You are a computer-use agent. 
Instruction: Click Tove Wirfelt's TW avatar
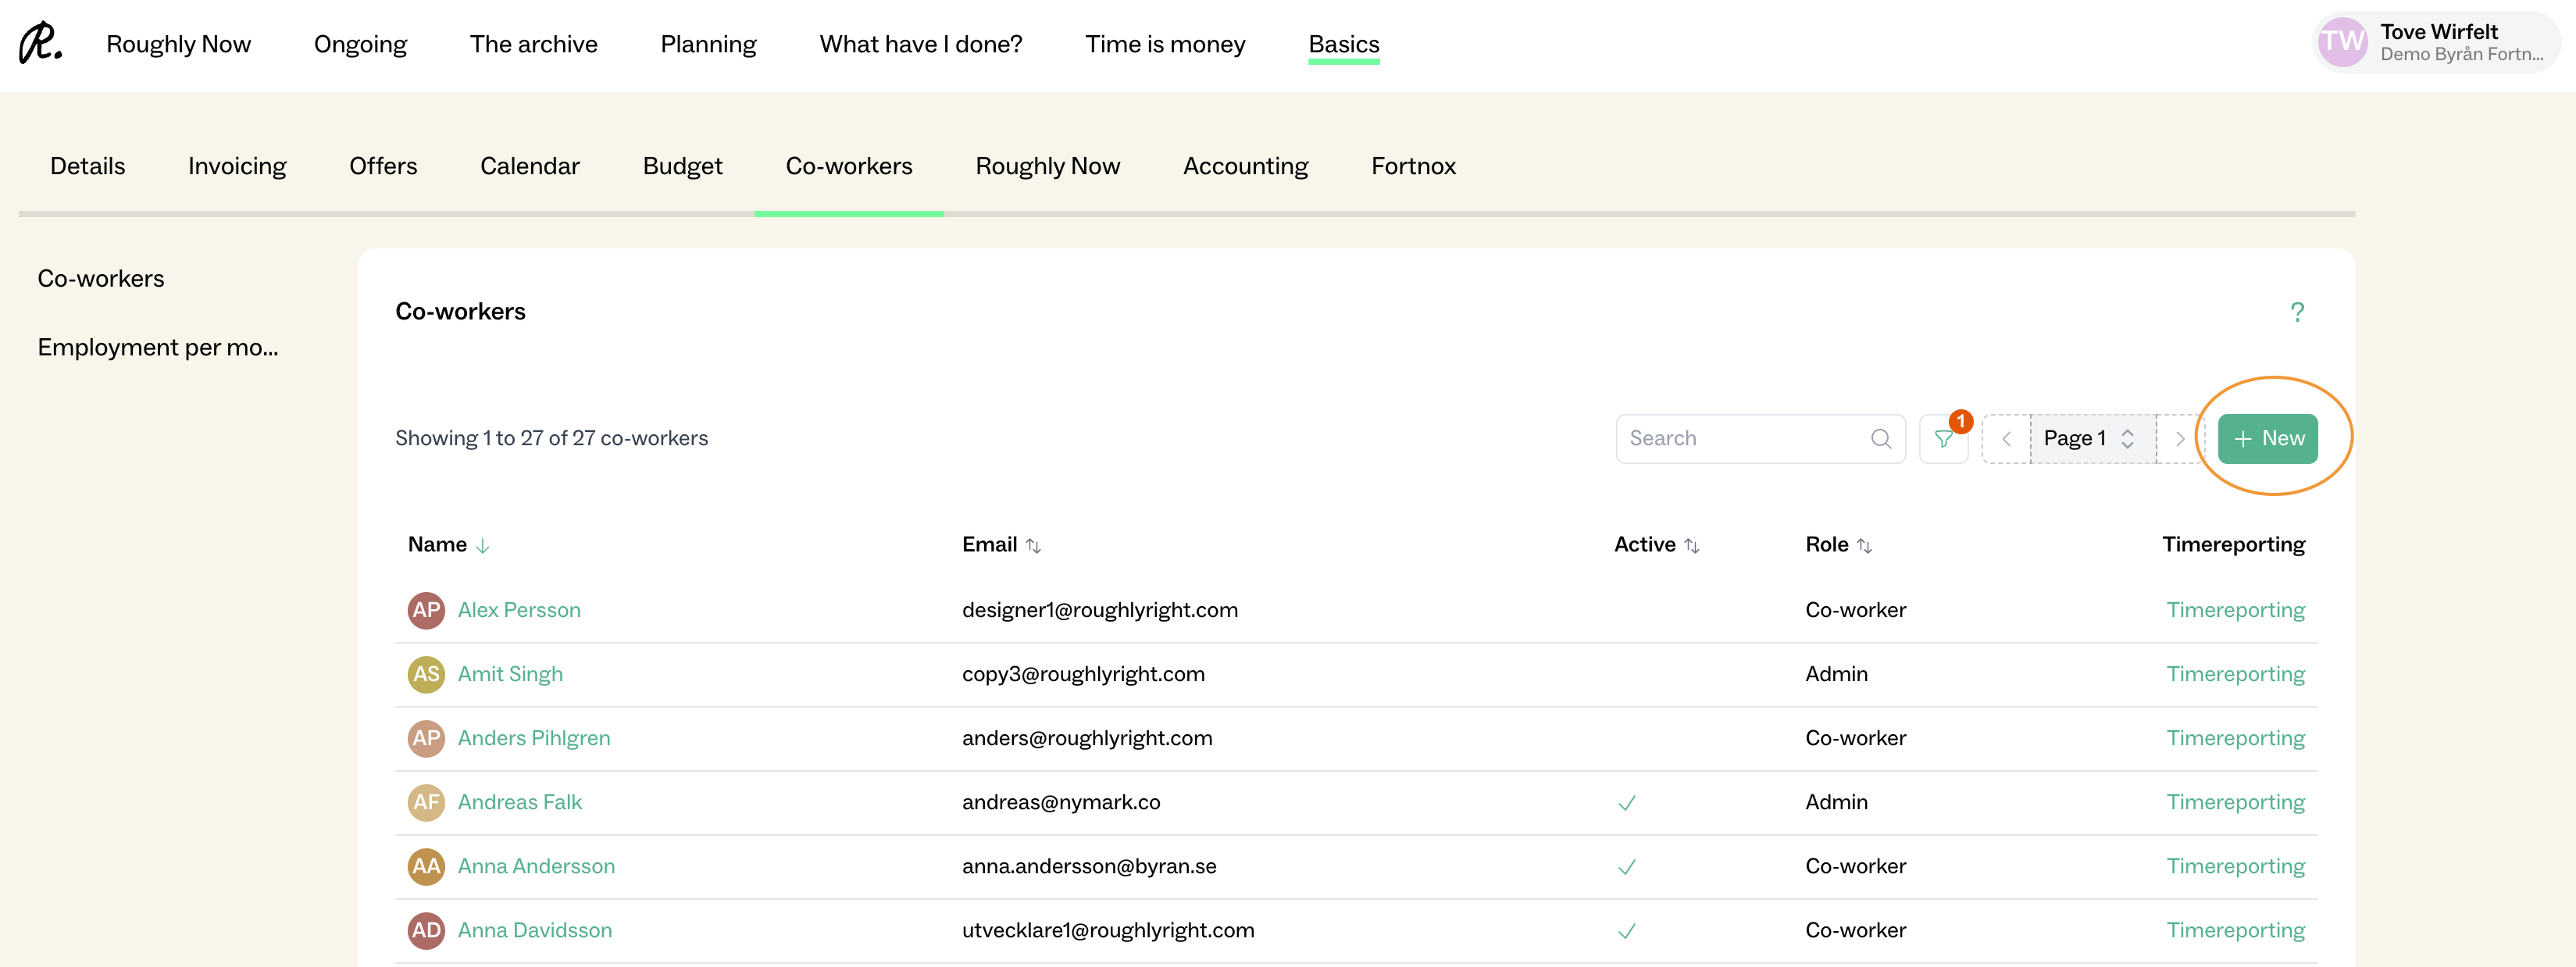click(2342, 43)
